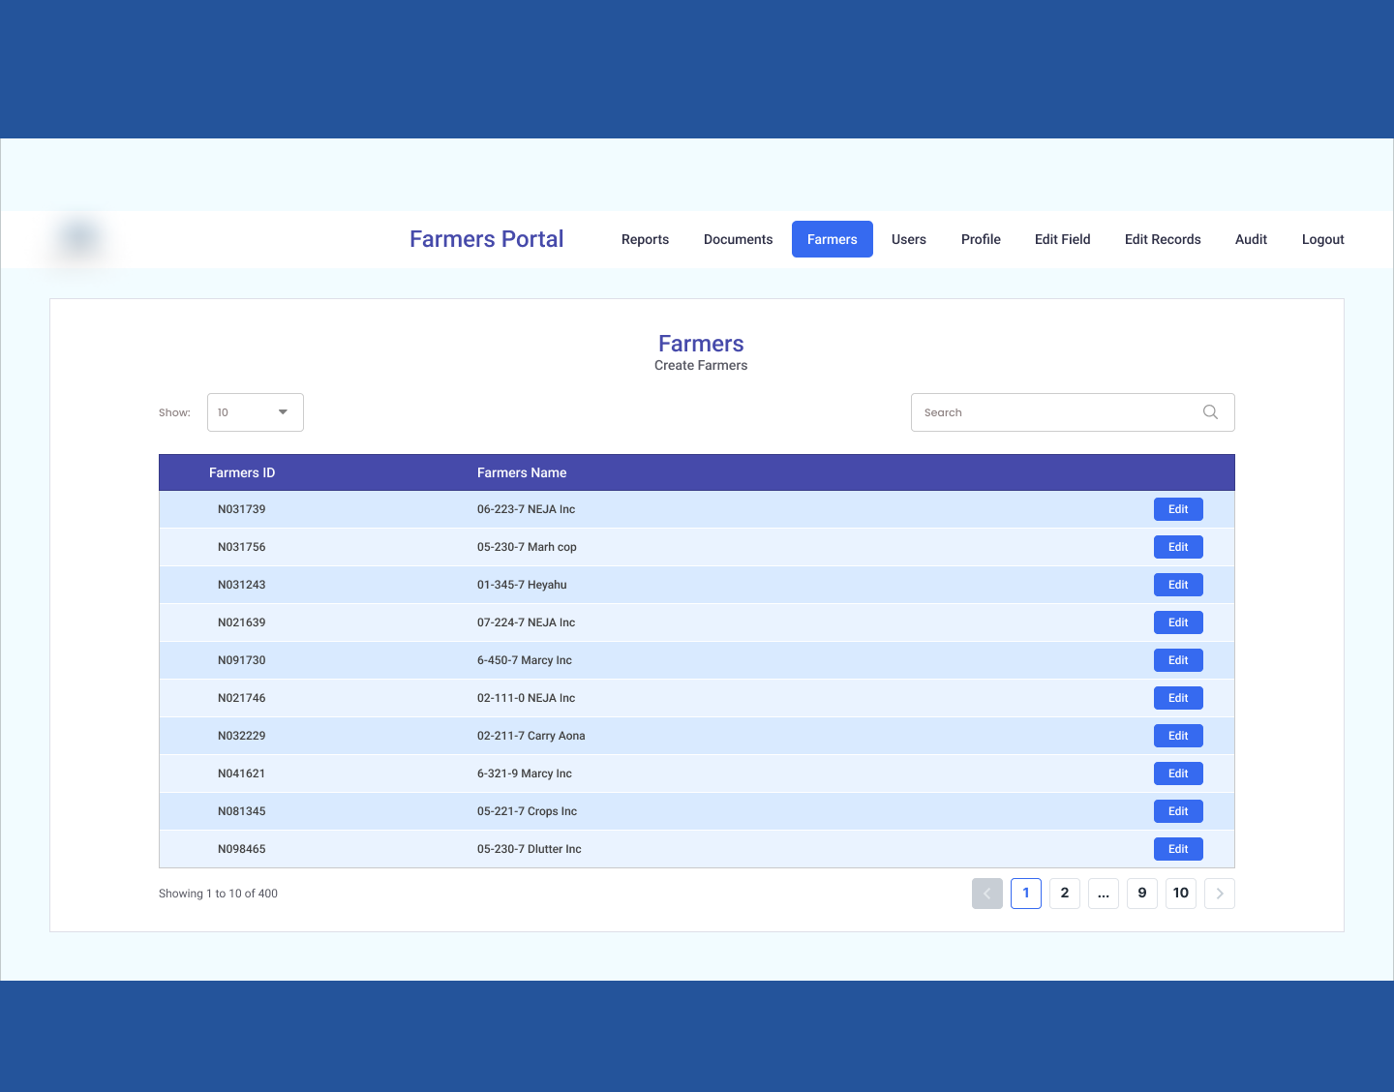Select farmer ID N031243
Image resolution: width=1394 pixels, height=1092 pixels.
click(241, 585)
